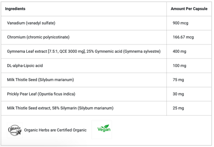The height and width of the screenshot is (147, 214).
Task: Click the green Vegan logo
Action: pyautogui.click(x=104, y=128)
